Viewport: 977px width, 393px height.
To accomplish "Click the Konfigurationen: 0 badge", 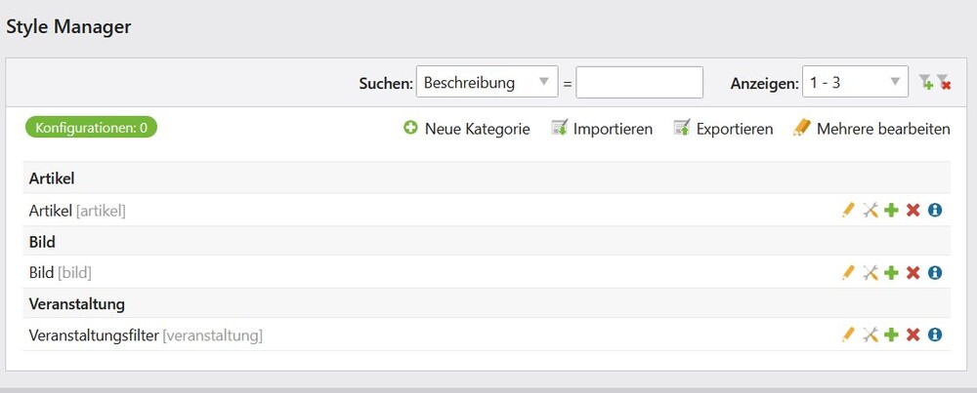I will [x=91, y=127].
